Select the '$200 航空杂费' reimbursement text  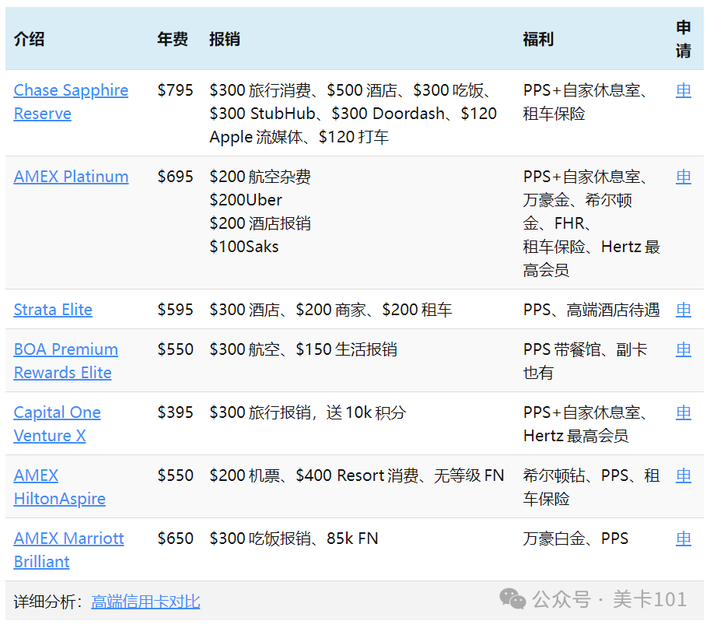click(x=260, y=176)
